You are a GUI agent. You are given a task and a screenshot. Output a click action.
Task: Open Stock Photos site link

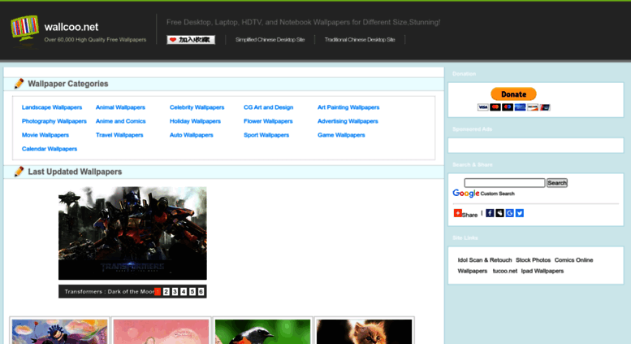click(x=534, y=260)
